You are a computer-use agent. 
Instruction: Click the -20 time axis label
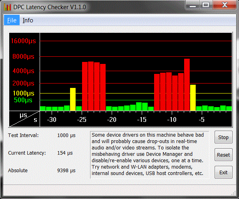pyautogui.click(x=112, y=119)
